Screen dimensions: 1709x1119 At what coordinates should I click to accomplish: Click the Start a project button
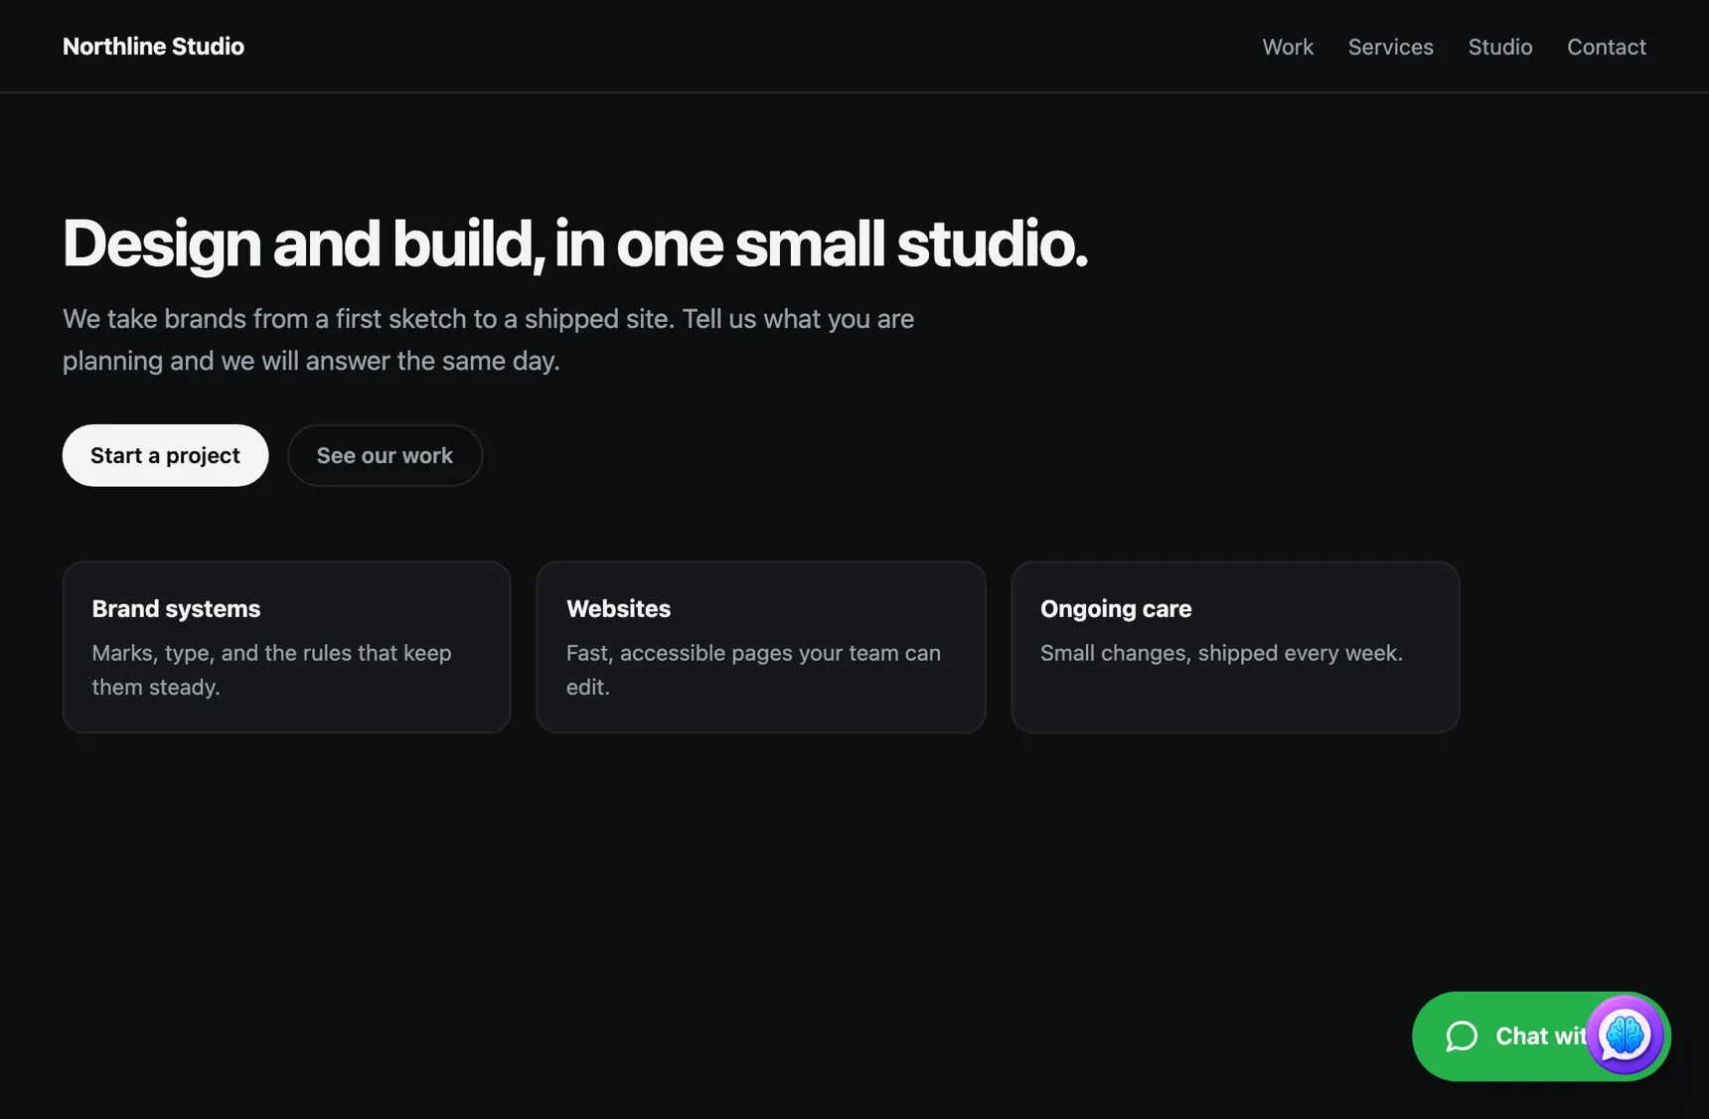tap(165, 455)
